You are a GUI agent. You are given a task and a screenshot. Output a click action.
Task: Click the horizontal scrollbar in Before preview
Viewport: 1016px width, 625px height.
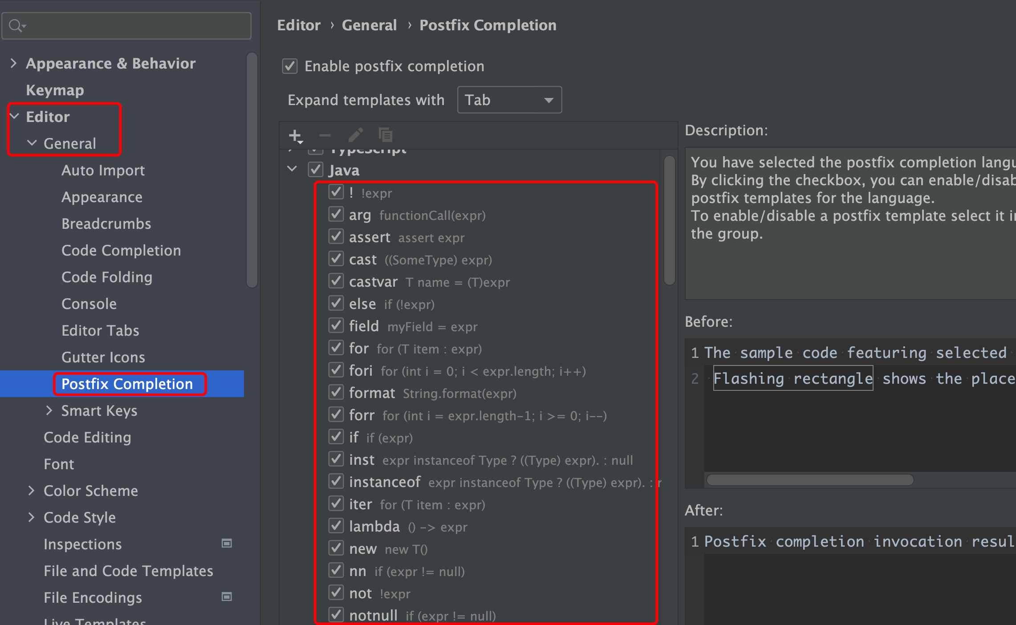coord(810,480)
